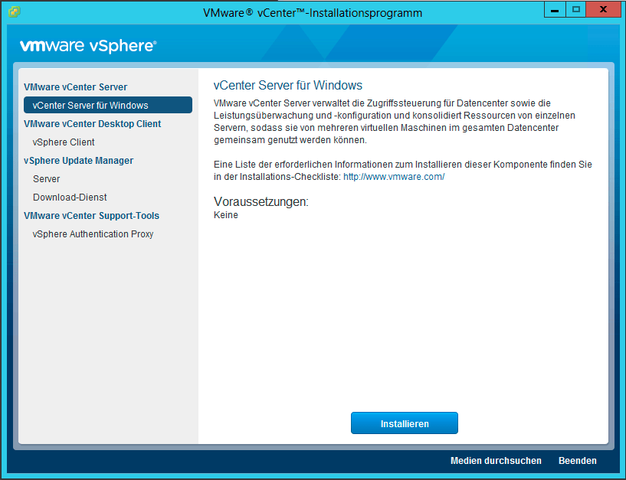The image size is (626, 480).
Task: Click Beenden to exit the installer
Action: tap(577, 460)
